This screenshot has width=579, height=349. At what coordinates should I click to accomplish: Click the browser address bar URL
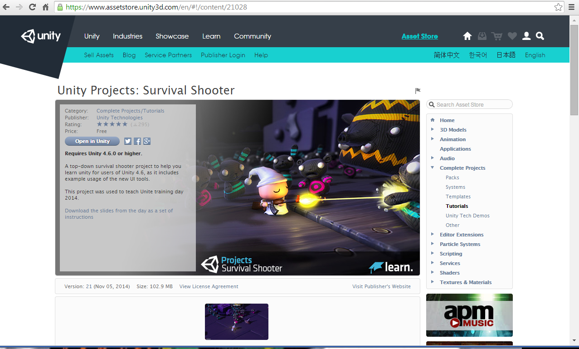click(156, 7)
